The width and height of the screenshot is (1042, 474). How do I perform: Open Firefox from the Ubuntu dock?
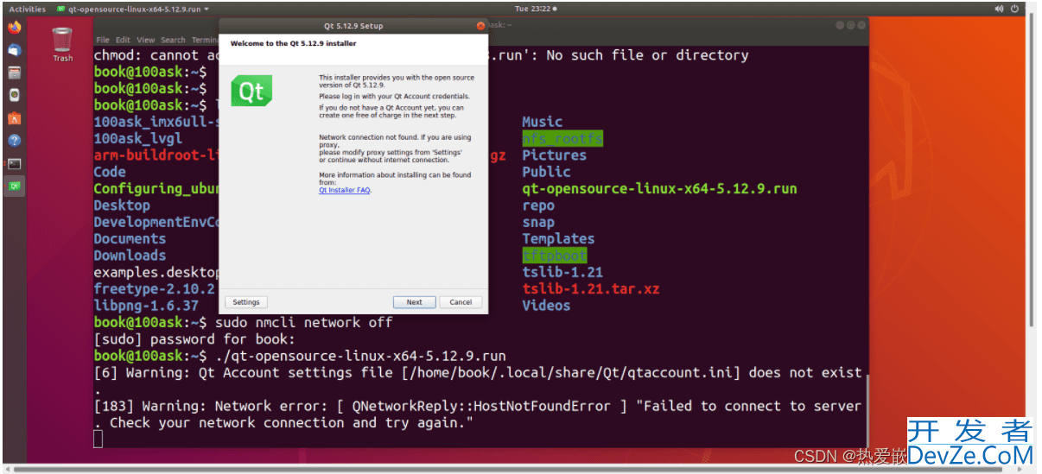point(14,28)
